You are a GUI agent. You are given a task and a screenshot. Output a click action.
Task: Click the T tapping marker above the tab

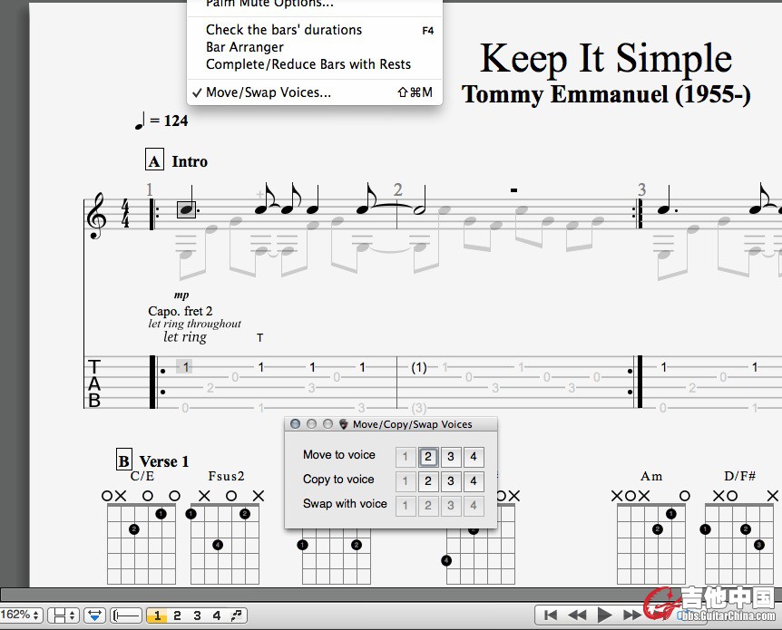click(x=259, y=337)
